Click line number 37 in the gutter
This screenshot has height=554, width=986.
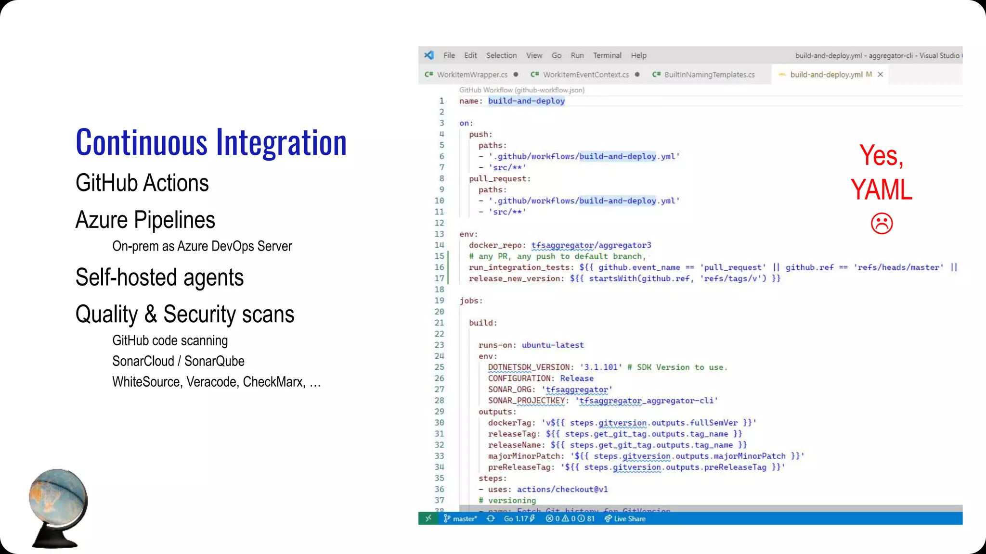click(439, 500)
